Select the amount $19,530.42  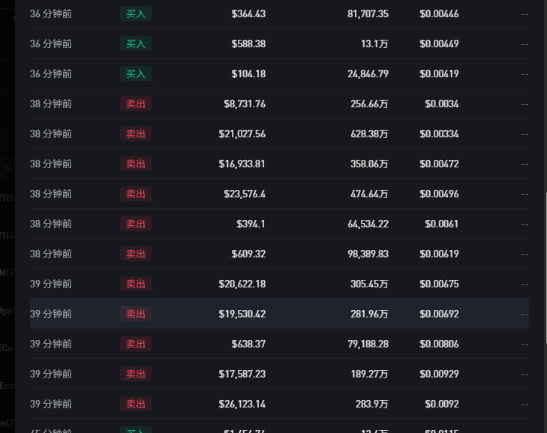(x=242, y=314)
